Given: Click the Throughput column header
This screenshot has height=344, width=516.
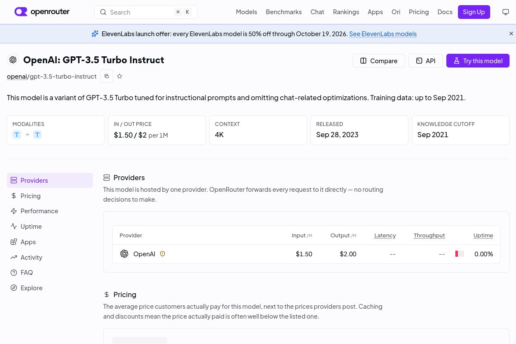Looking at the screenshot, I should pyautogui.click(x=429, y=235).
